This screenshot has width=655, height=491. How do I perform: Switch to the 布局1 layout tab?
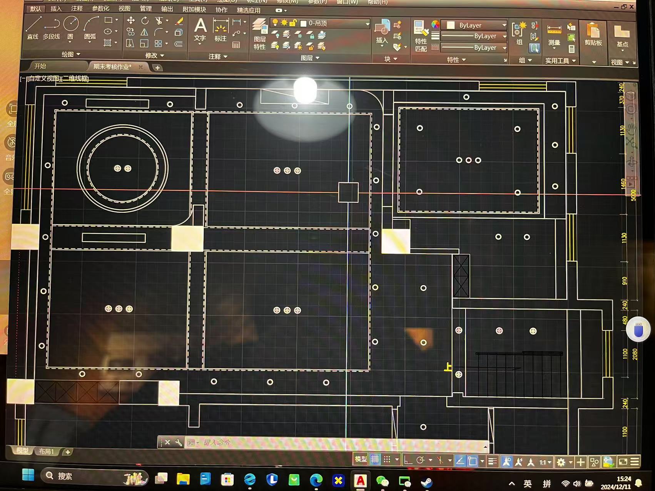pos(47,451)
